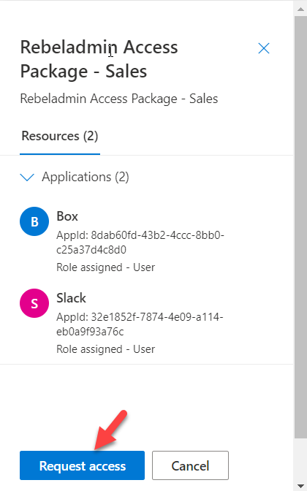Click the Slack AppId text
Image resolution: width=307 pixels, height=491 pixels.
tap(140, 324)
